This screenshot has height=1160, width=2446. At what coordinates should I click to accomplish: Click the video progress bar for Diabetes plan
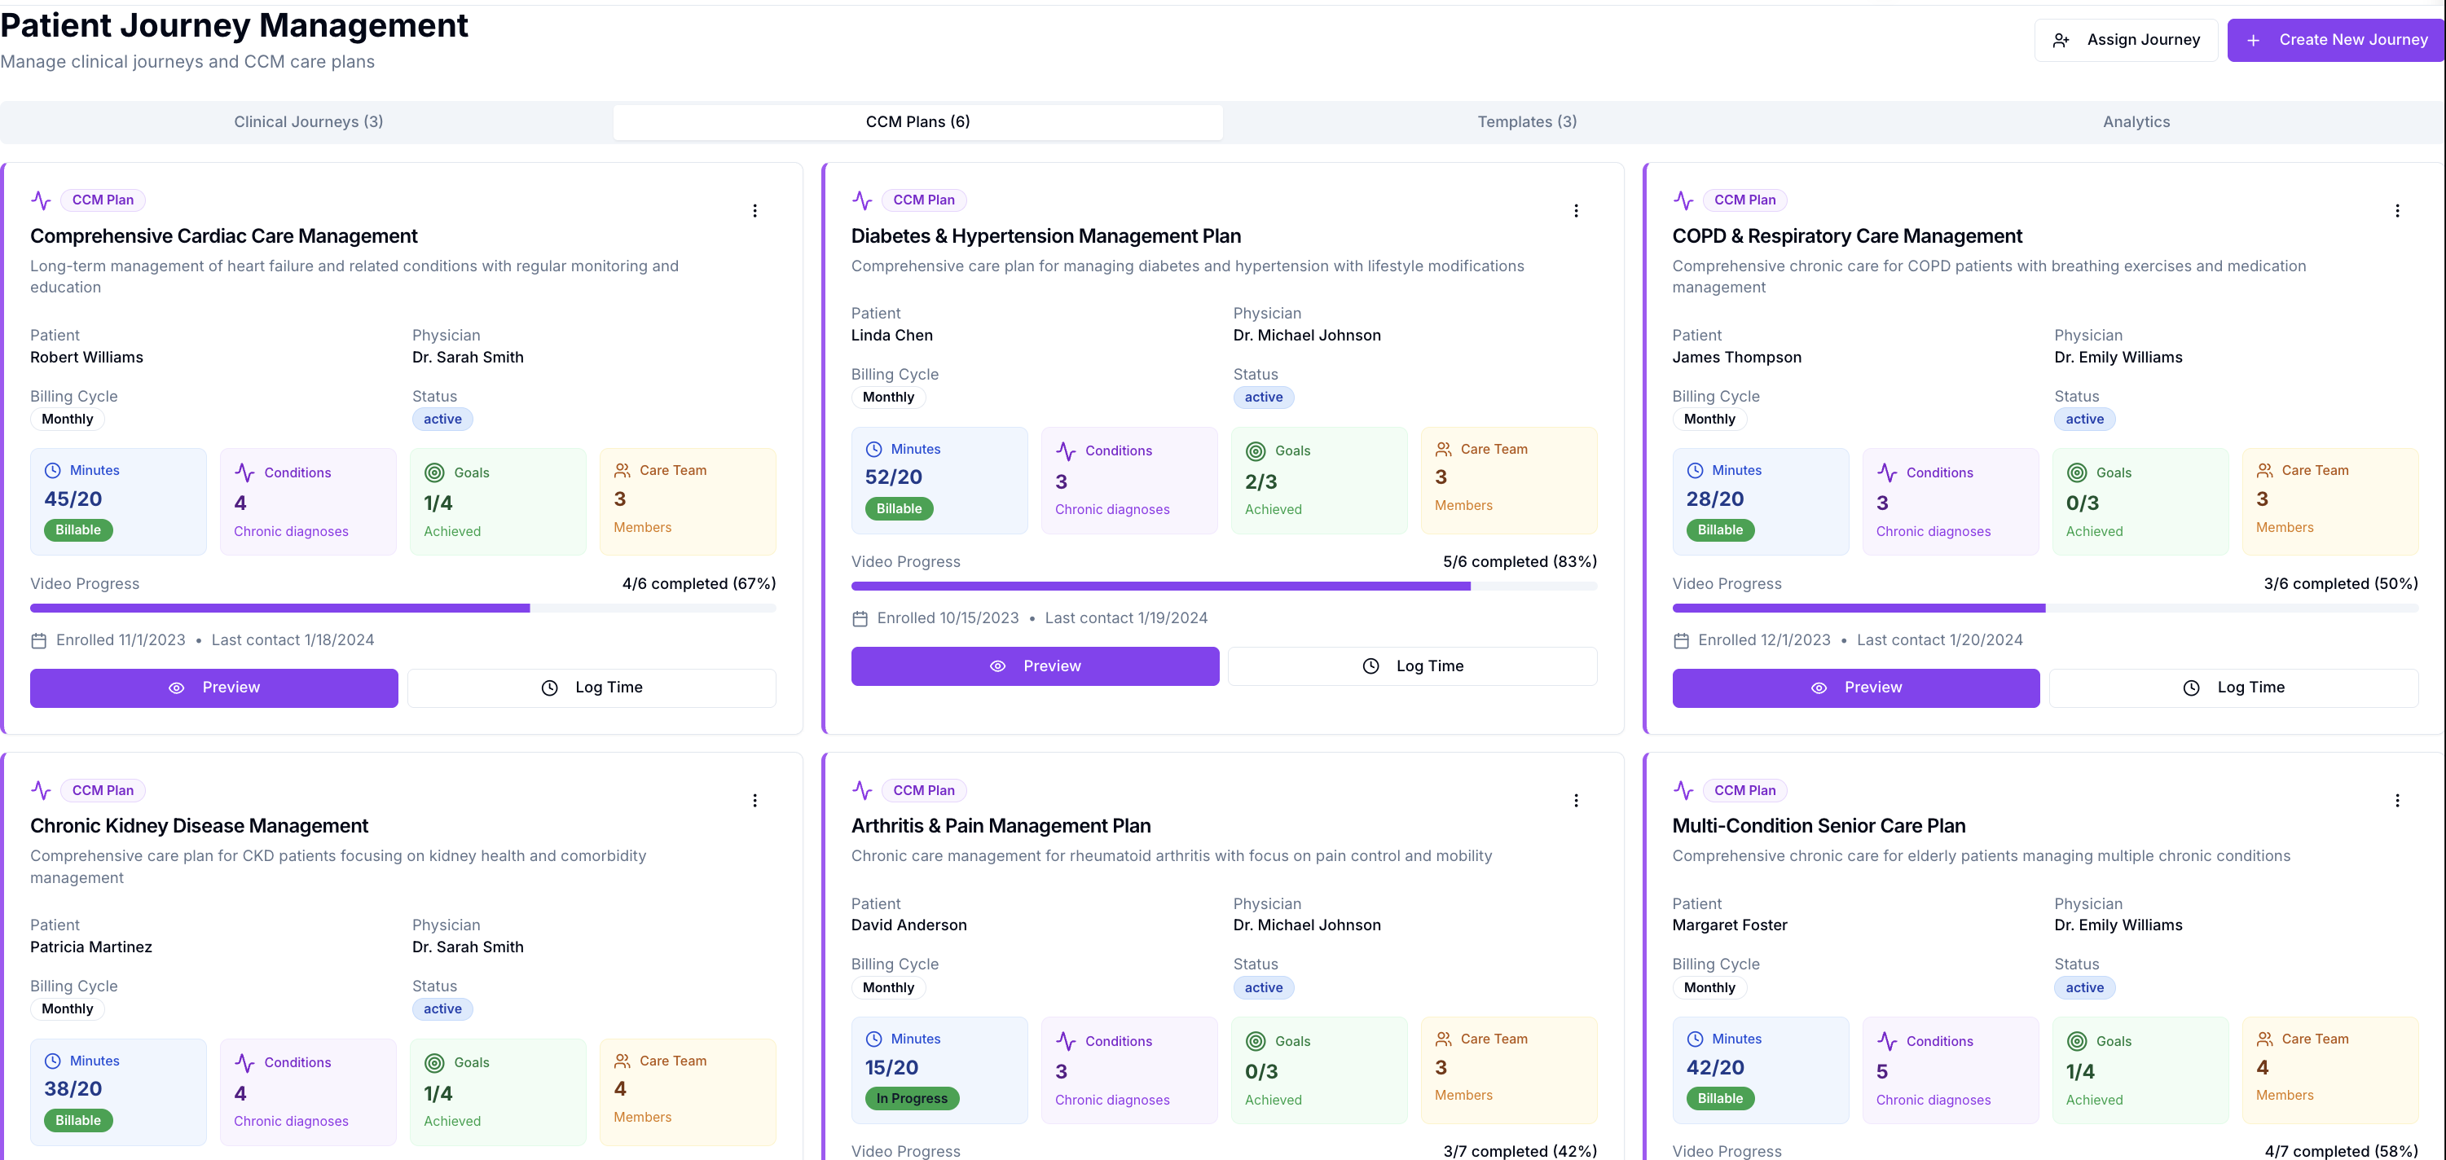coord(1224,587)
